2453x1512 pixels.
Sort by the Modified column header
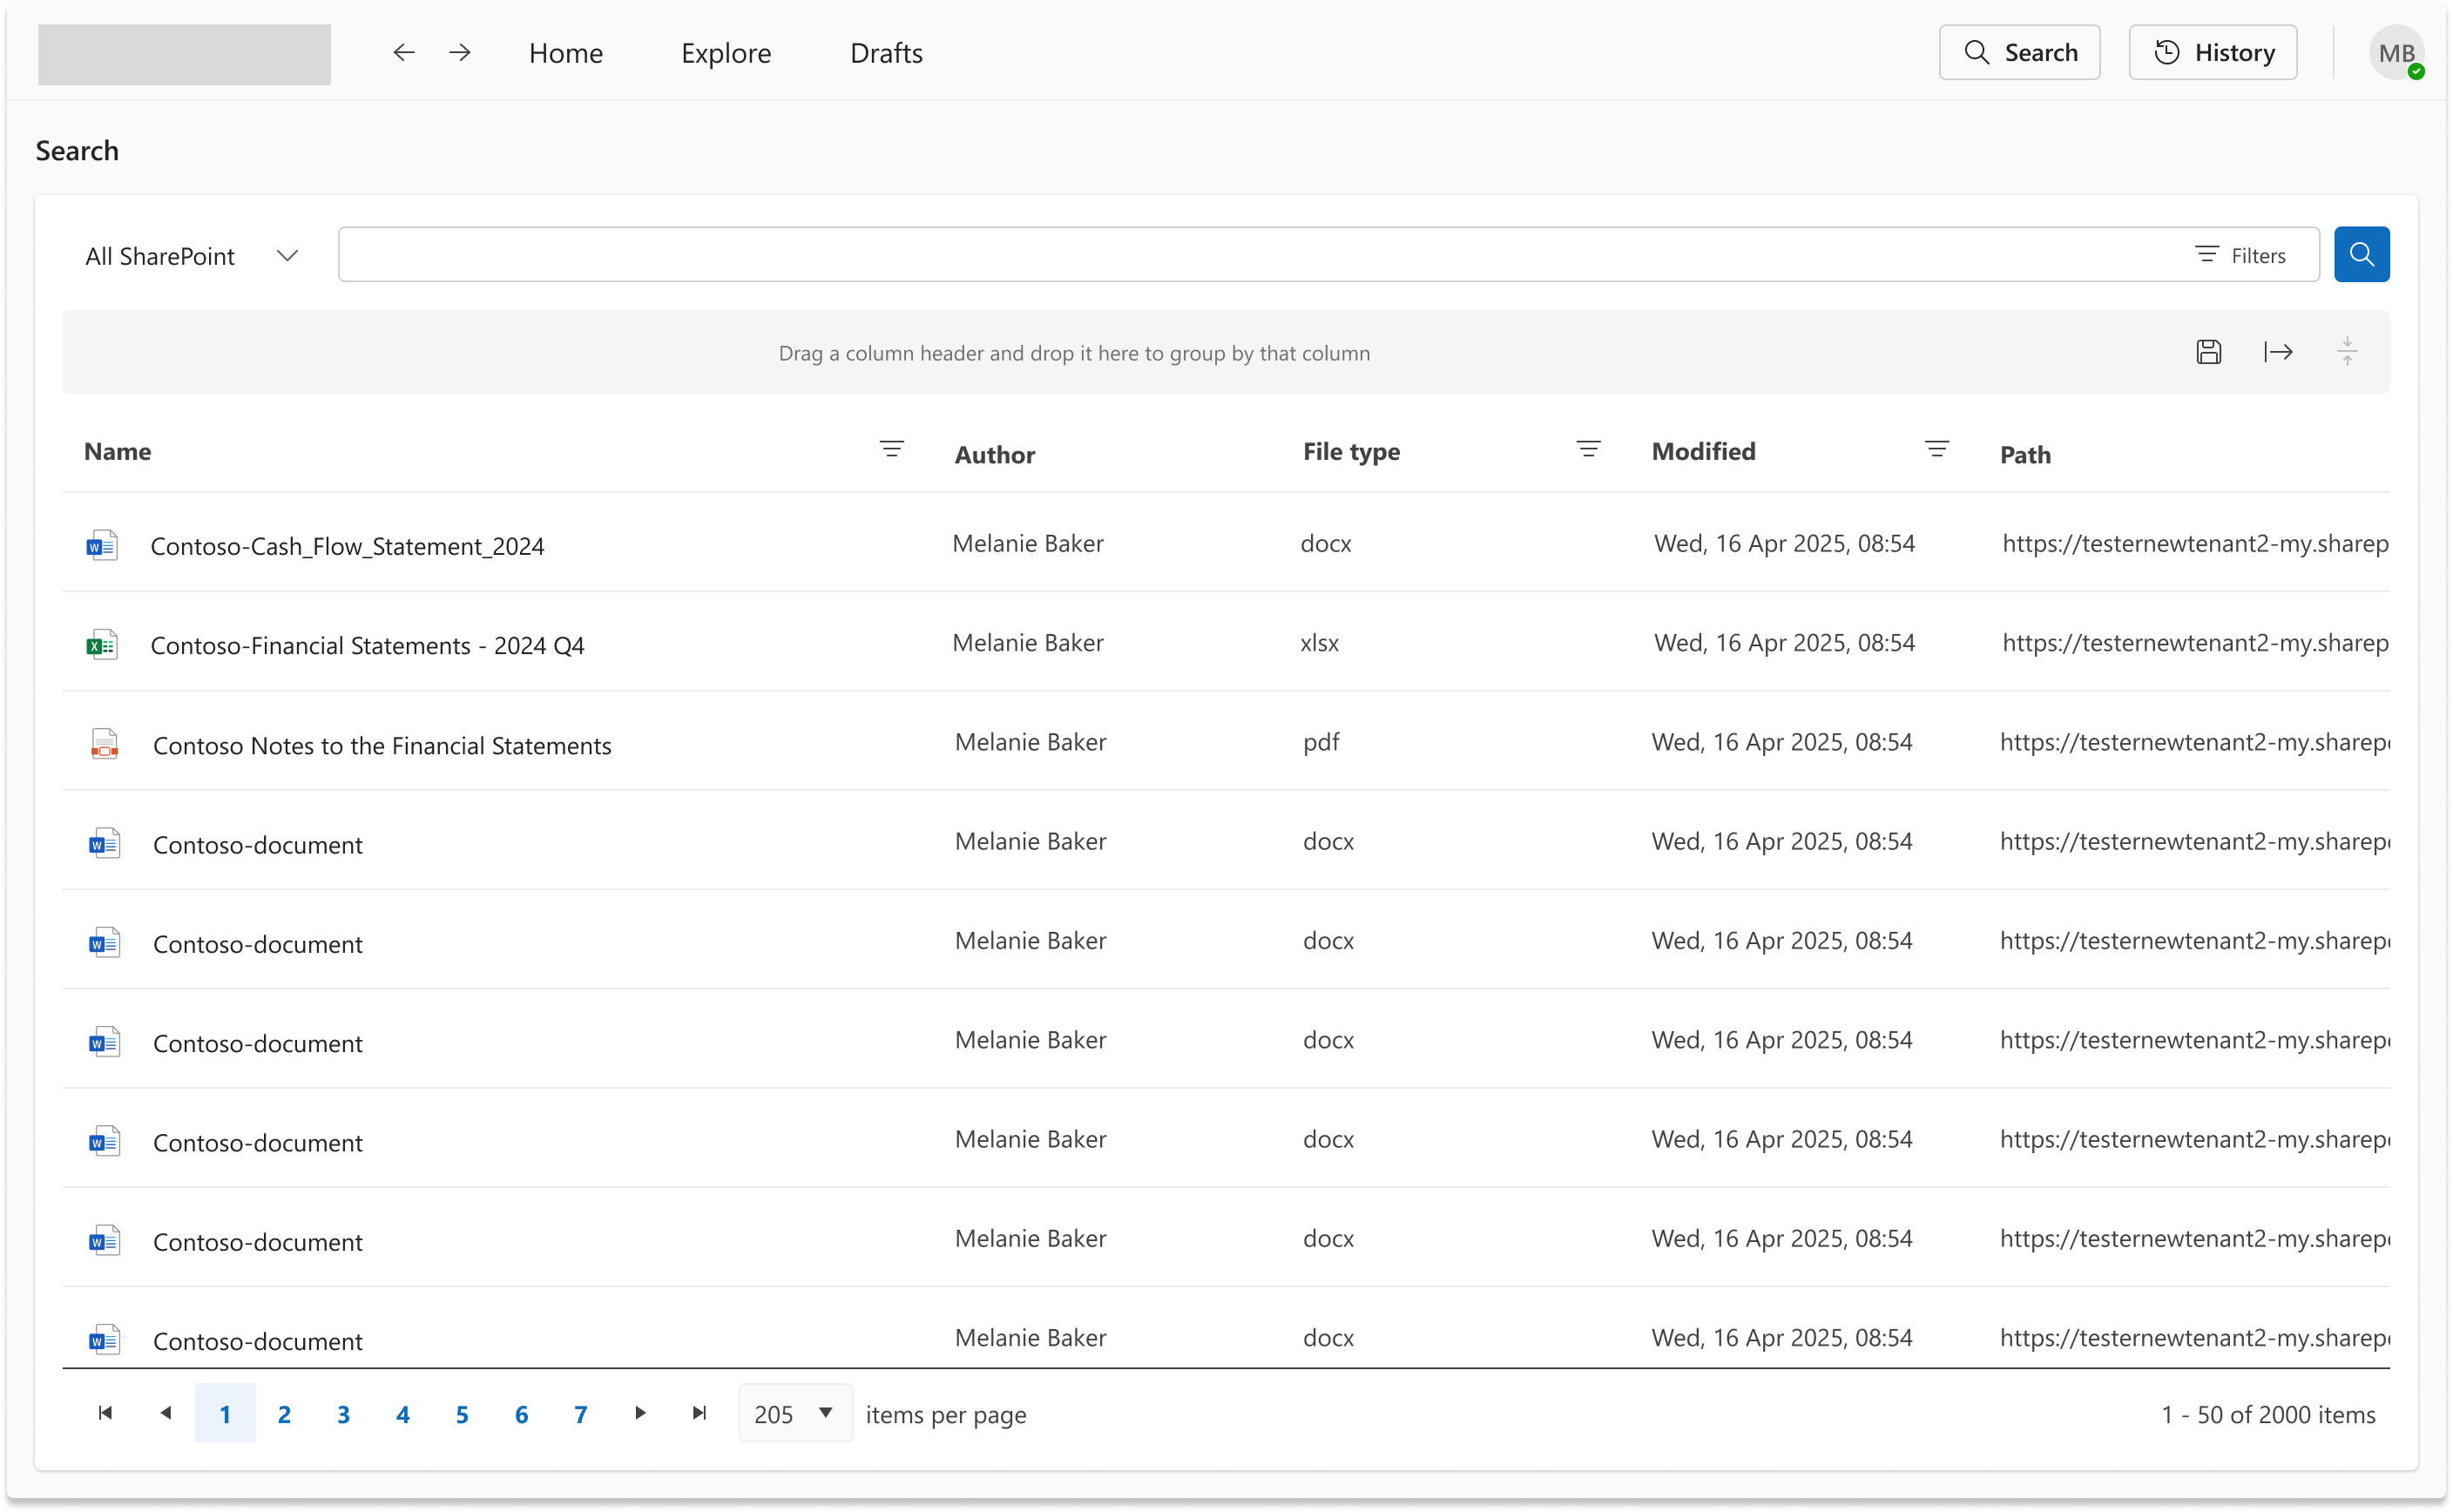(1703, 451)
